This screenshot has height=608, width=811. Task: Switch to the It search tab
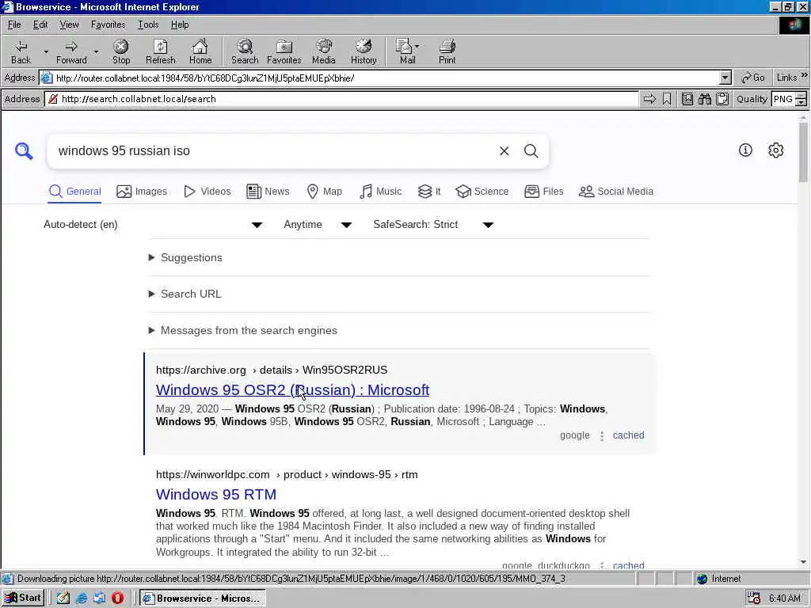[429, 192]
